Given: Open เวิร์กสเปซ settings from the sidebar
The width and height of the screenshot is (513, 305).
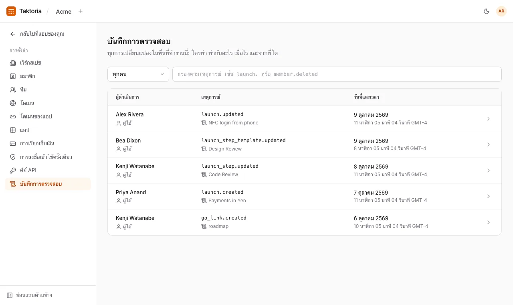Looking at the screenshot, I should [x=48, y=63].
